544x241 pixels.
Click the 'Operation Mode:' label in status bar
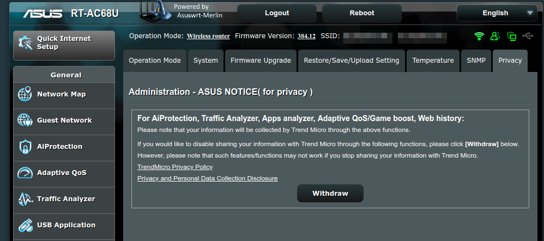click(x=156, y=36)
